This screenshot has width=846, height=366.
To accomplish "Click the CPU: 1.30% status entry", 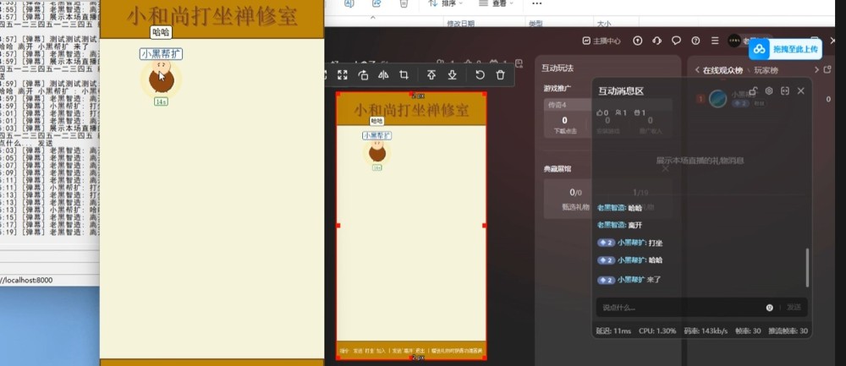I will tap(657, 331).
